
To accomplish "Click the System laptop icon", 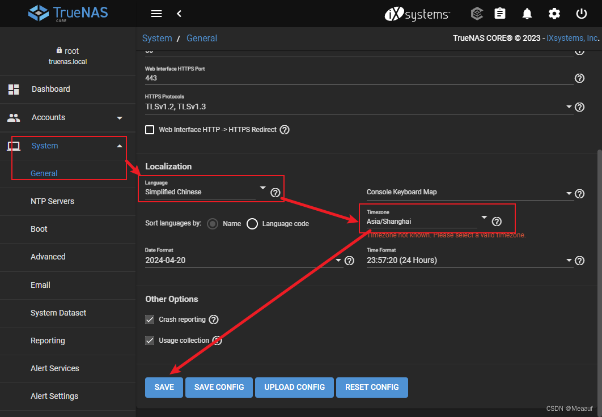I will [x=14, y=146].
